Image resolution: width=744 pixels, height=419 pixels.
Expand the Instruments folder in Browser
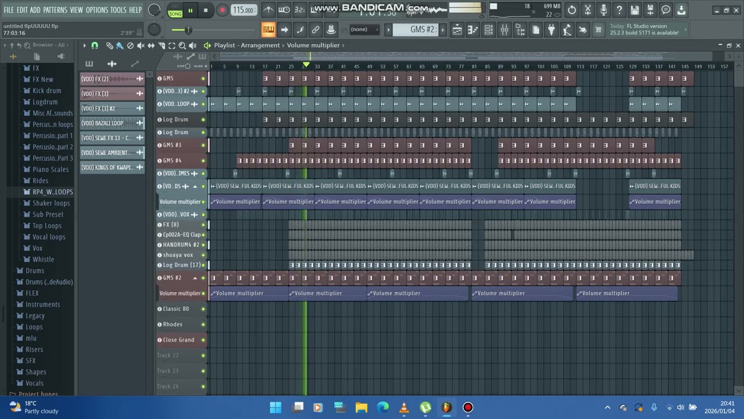point(42,304)
